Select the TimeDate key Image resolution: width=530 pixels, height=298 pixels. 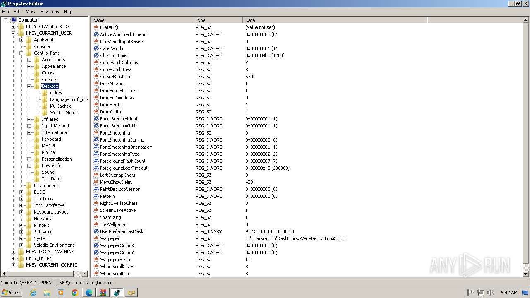[x=51, y=179]
